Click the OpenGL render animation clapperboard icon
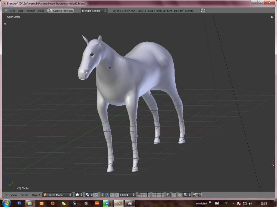This screenshot has width=277, height=207. coord(199,195)
